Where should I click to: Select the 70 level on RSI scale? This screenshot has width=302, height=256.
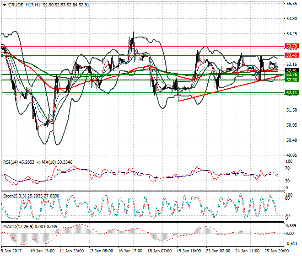[x=287, y=168]
